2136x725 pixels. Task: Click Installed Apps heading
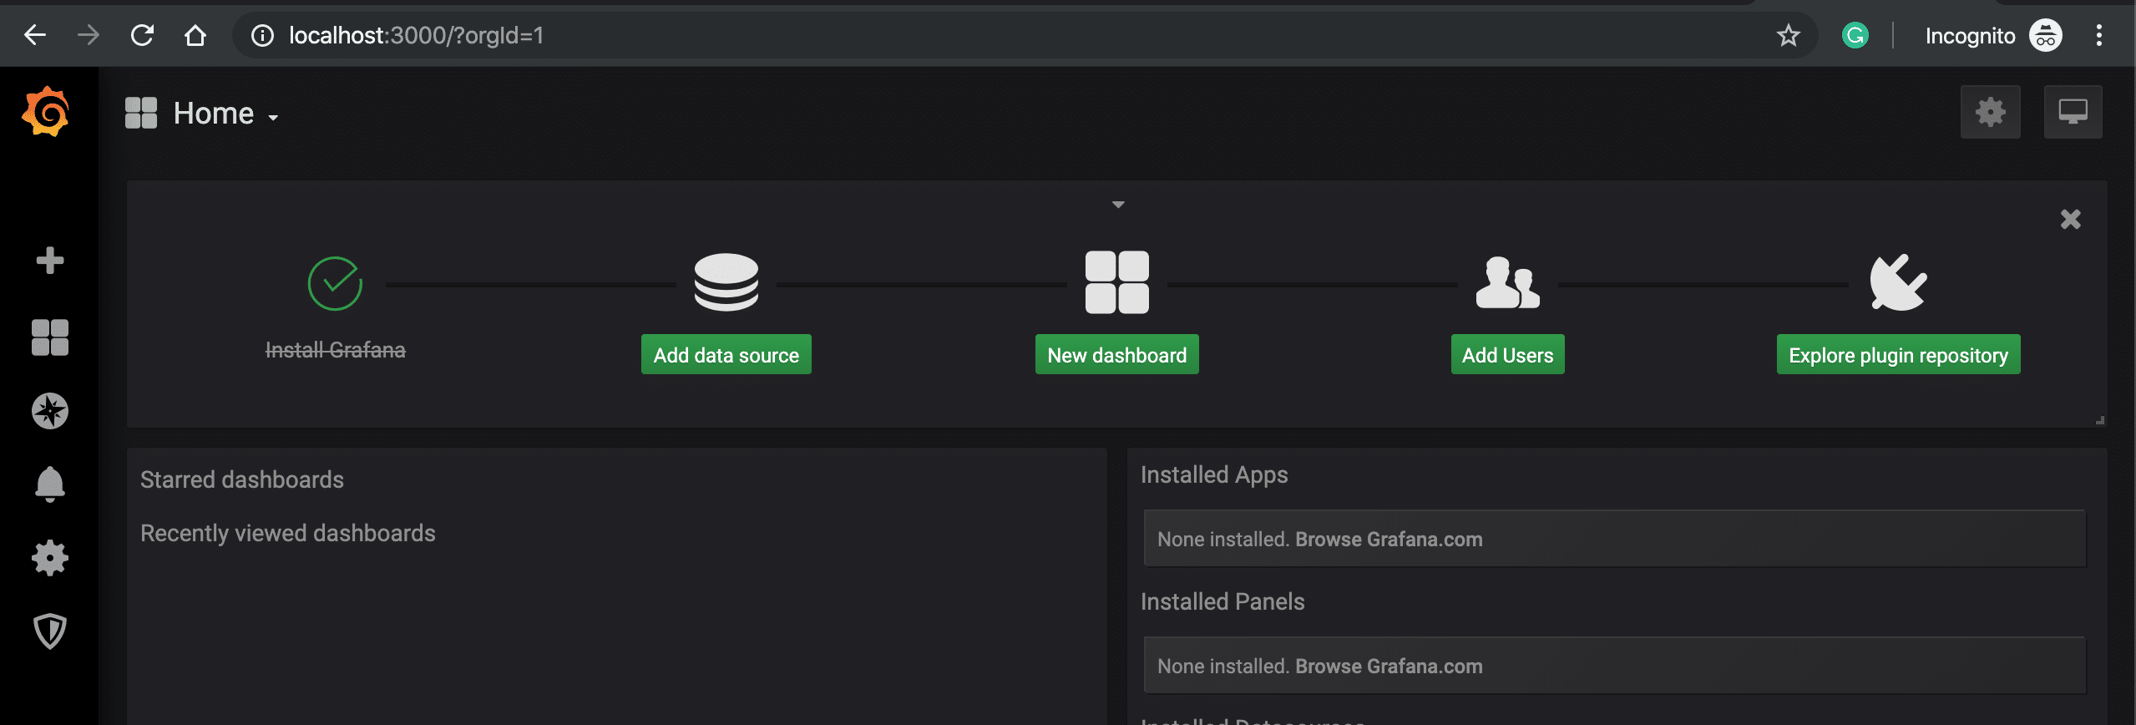tap(1214, 474)
